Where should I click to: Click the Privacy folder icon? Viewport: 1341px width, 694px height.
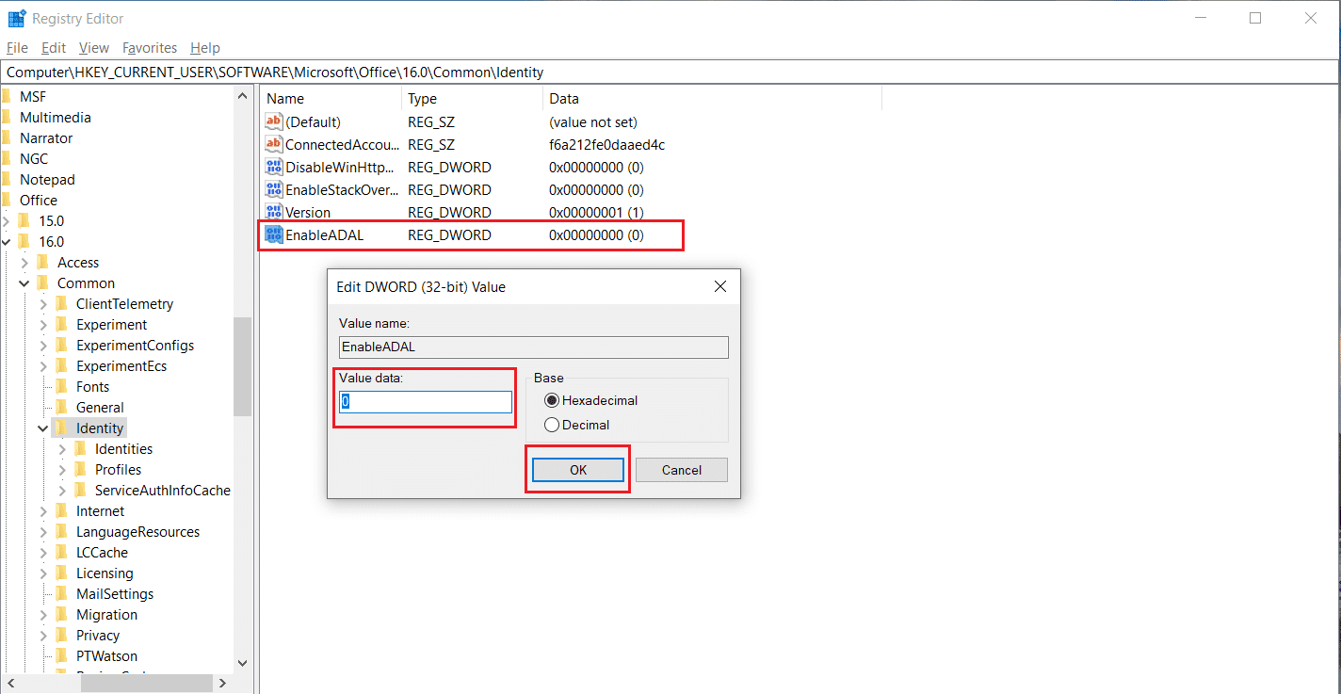tap(62, 636)
